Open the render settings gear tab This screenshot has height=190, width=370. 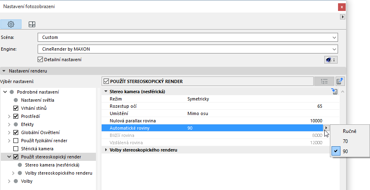11,24
